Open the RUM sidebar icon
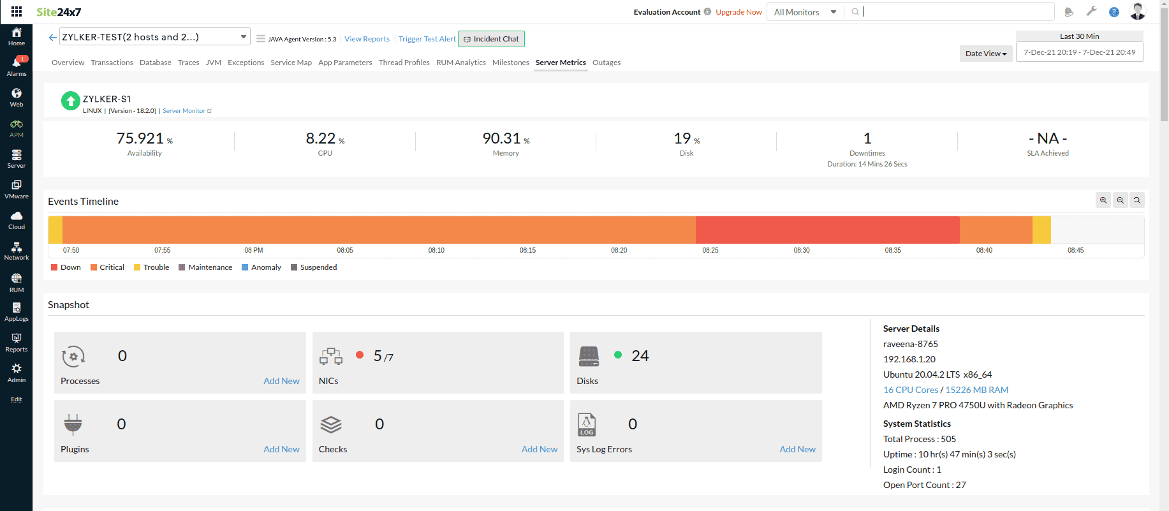 coord(17,283)
